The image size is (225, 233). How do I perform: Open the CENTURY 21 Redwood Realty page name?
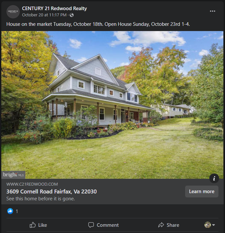[x=54, y=8]
